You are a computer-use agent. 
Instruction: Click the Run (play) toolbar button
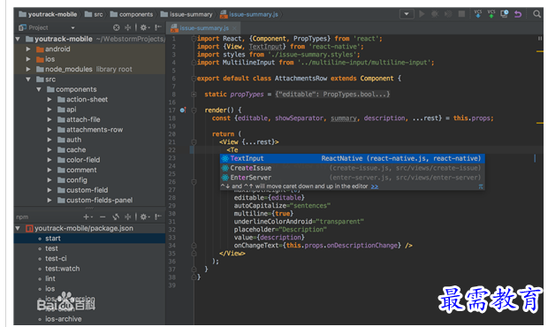422,14
